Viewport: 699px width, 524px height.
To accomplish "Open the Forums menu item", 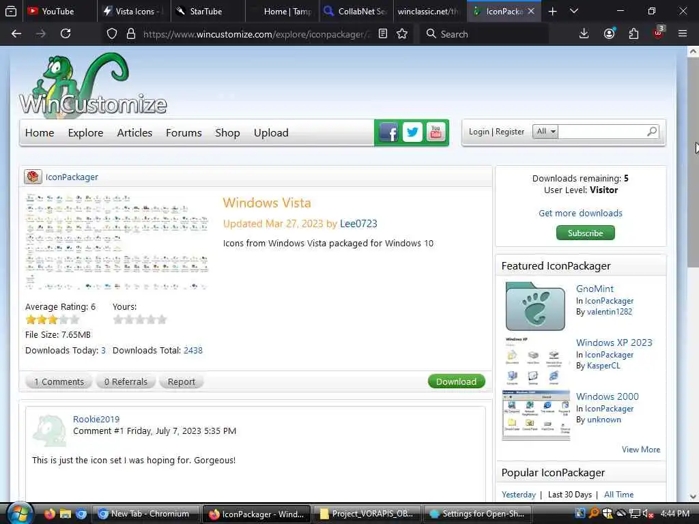I will 184,133.
